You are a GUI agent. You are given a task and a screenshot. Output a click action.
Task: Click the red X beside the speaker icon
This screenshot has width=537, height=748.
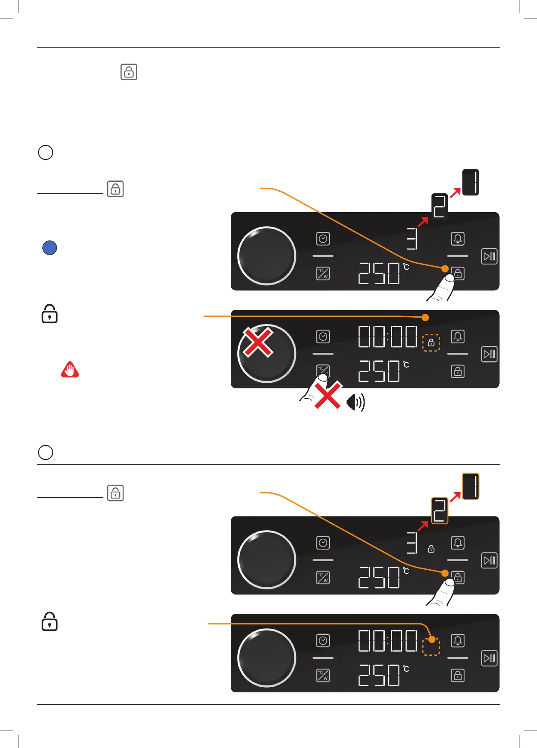[328, 395]
